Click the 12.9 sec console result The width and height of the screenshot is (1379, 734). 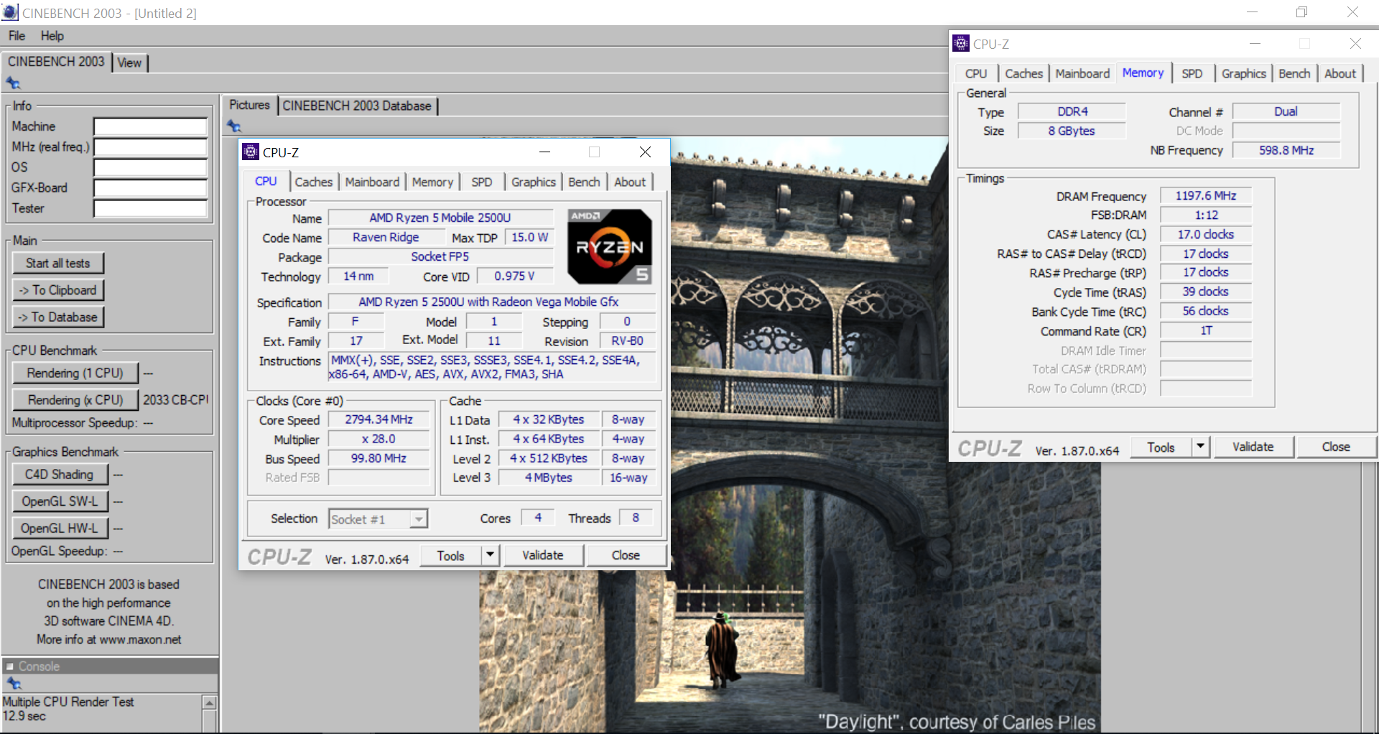[x=24, y=716]
